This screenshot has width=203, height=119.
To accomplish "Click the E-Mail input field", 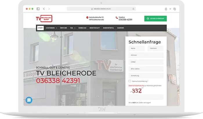I will coord(146,62).
